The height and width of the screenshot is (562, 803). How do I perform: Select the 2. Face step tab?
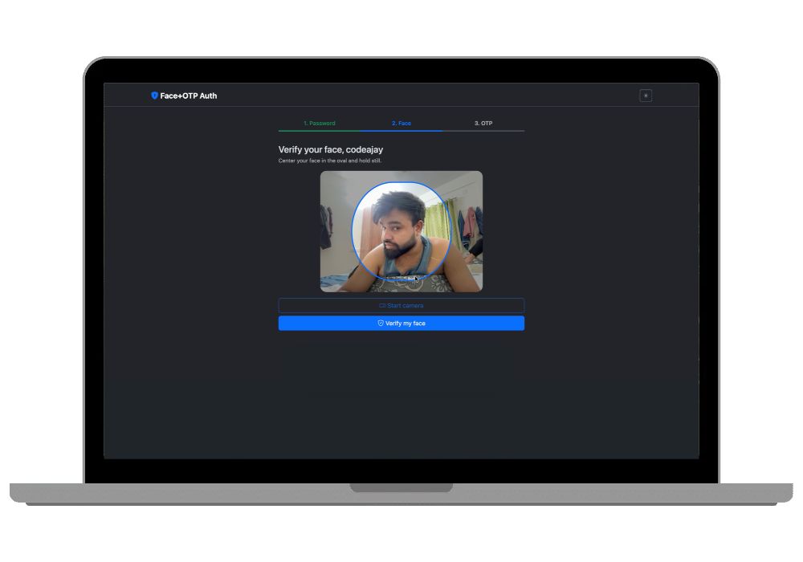point(401,124)
